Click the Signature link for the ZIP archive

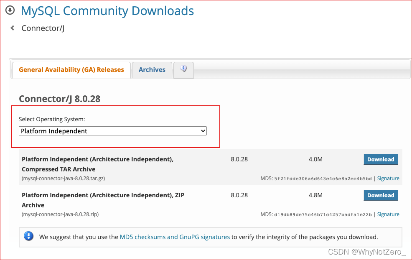click(x=388, y=214)
